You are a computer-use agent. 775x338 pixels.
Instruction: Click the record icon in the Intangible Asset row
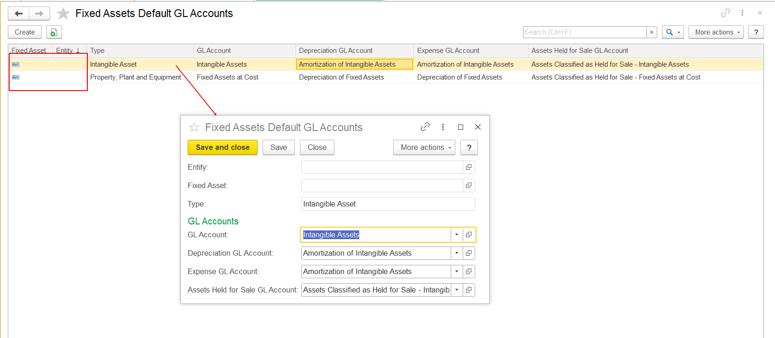(x=16, y=64)
